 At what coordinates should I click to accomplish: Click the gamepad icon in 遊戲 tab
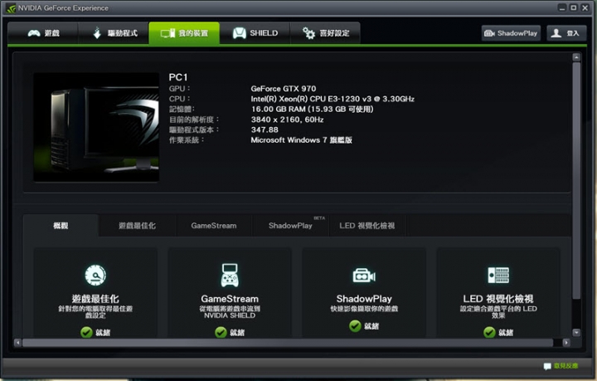click(x=34, y=33)
